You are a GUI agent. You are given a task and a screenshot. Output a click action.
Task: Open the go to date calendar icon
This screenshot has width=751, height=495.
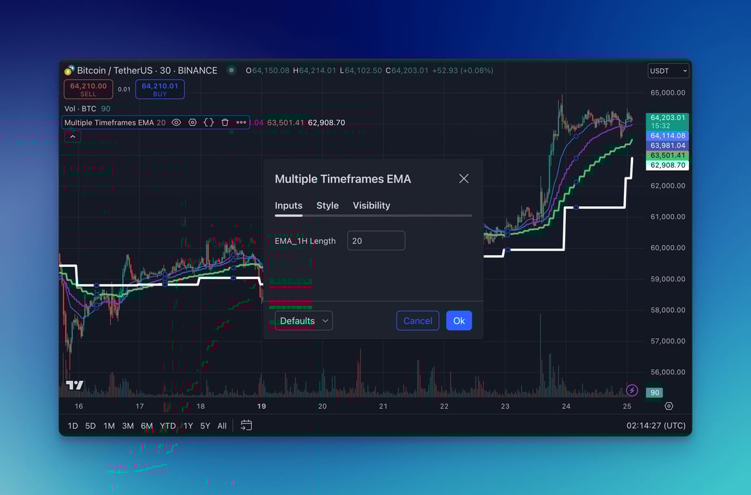pos(246,425)
